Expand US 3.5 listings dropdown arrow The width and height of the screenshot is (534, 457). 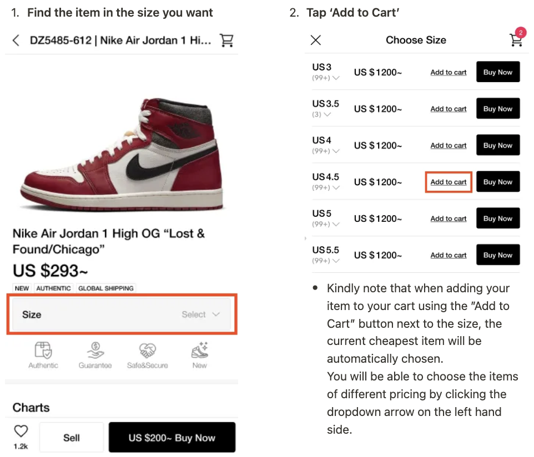click(x=328, y=115)
